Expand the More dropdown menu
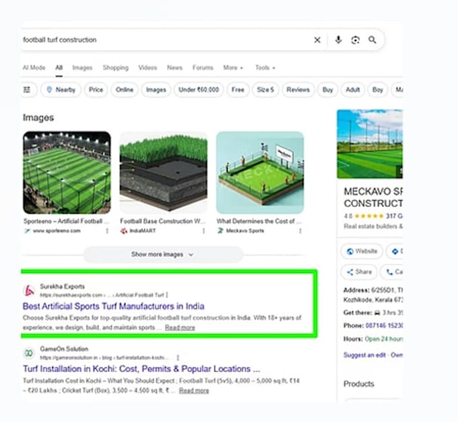The width and height of the screenshot is (458, 422). pyautogui.click(x=233, y=67)
